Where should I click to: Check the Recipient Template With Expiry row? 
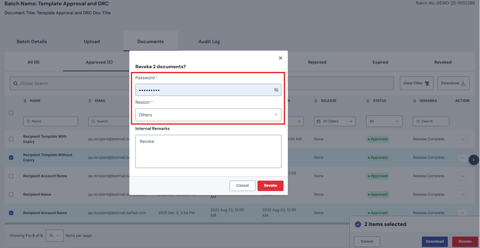coord(11,139)
